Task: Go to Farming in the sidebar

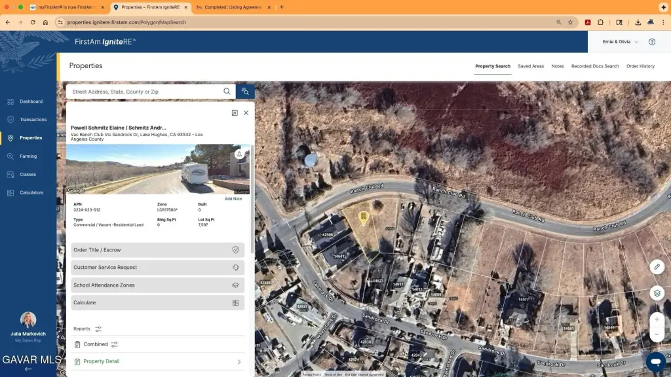Action: [28, 156]
